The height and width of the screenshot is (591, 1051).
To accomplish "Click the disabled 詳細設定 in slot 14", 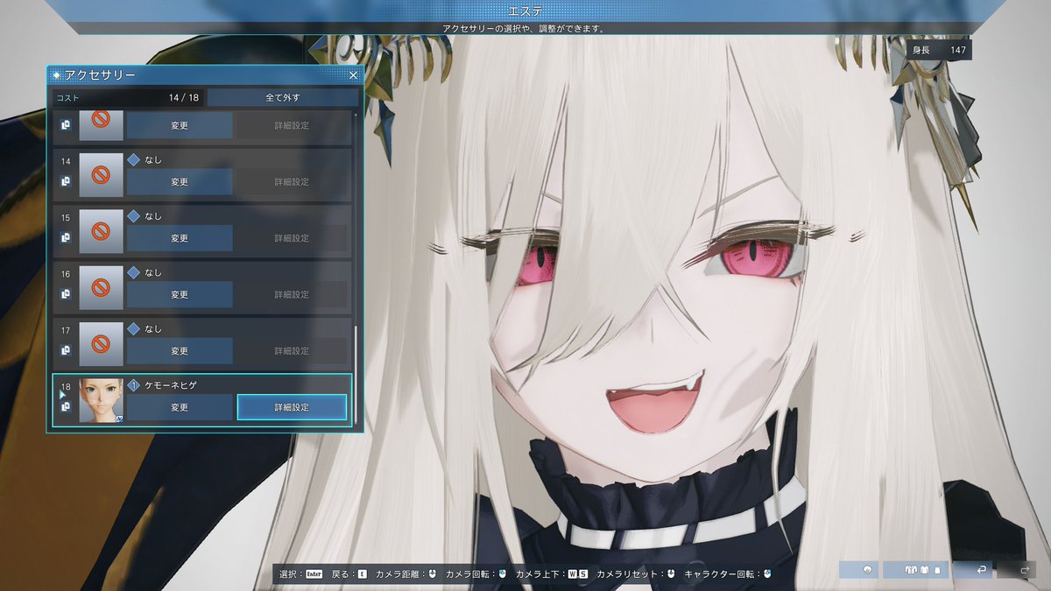I will (x=292, y=181).
